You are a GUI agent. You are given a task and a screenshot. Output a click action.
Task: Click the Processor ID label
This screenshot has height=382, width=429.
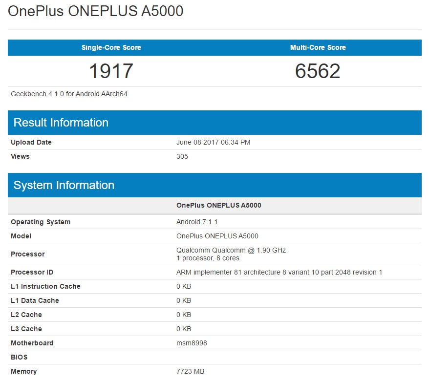(x=32, y=273)
